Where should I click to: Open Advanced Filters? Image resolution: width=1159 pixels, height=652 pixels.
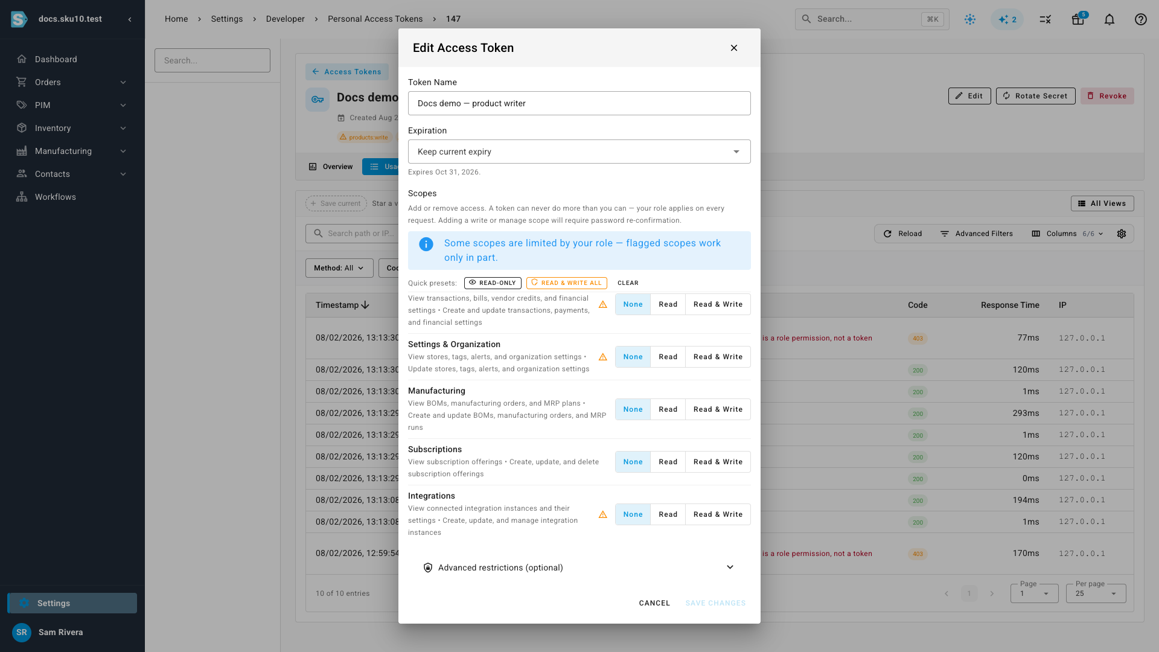click(977, 234)
